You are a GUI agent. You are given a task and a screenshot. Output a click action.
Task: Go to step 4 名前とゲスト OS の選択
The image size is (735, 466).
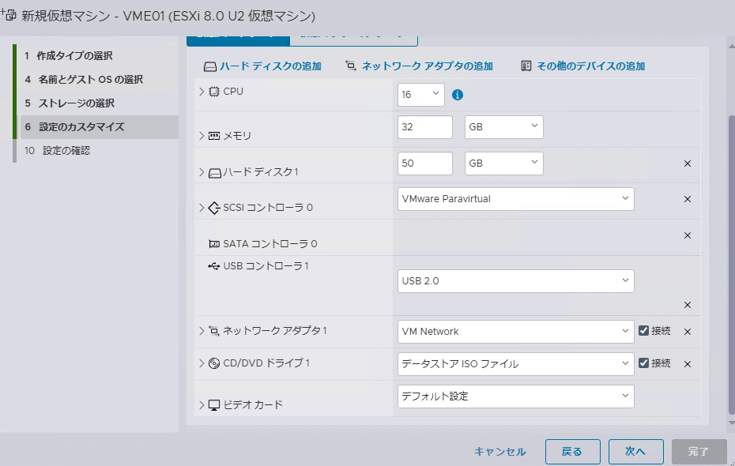pos(84,80)
